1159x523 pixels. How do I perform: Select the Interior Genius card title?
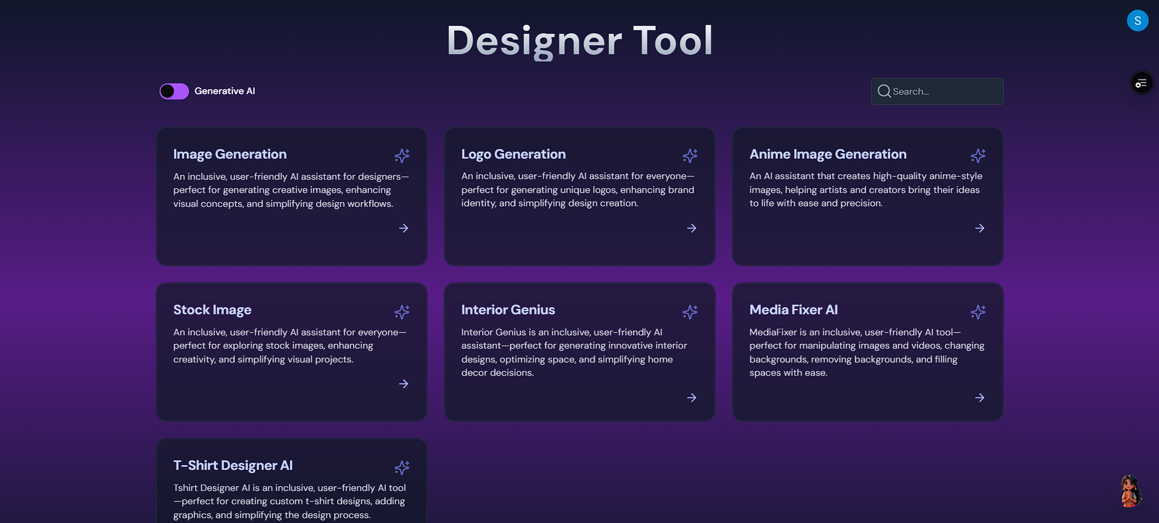click(508, 310)
